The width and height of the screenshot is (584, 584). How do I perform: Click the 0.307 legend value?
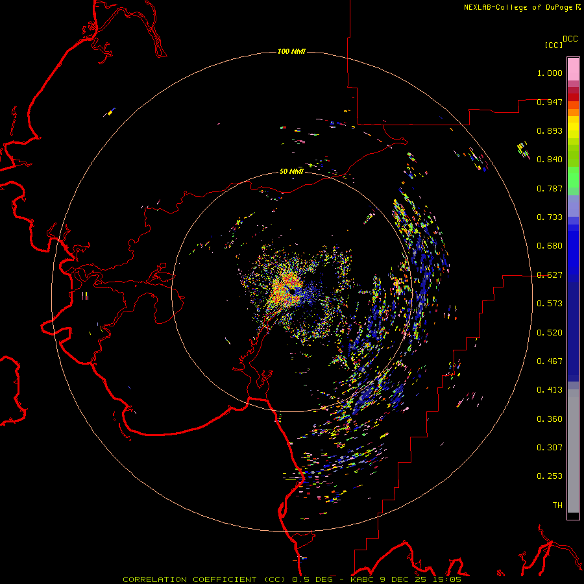pos(550,448)
